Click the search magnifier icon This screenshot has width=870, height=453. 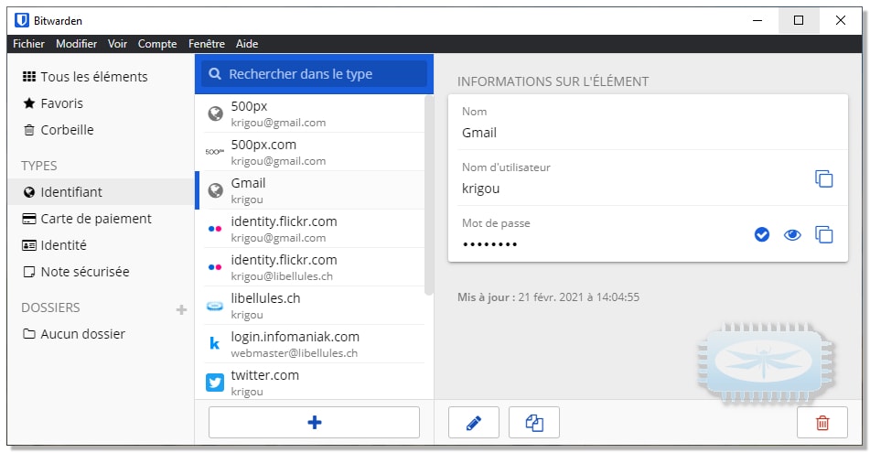coord(215,74)
